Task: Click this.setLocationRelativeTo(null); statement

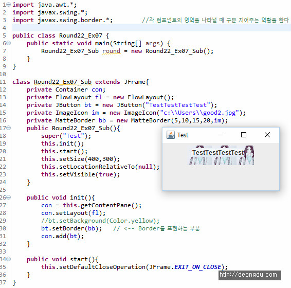Action: tap(100, 167)
